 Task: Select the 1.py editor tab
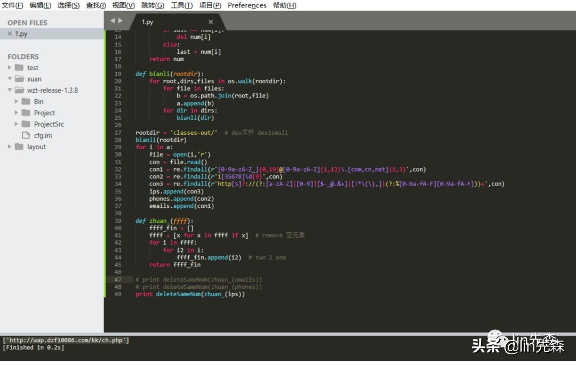[177, 22]
